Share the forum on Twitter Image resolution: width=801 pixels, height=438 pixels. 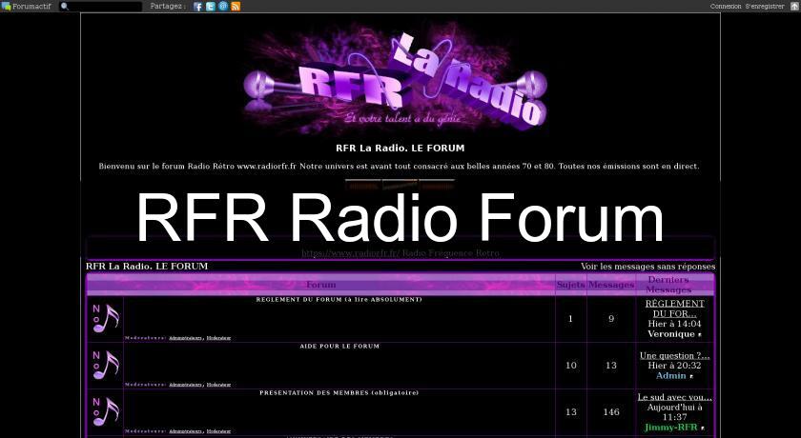[211, 6]
